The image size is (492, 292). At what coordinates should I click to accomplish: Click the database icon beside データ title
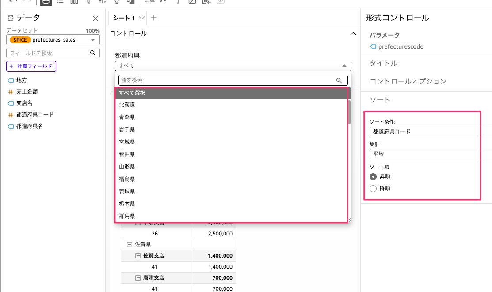tap(10, 18)
